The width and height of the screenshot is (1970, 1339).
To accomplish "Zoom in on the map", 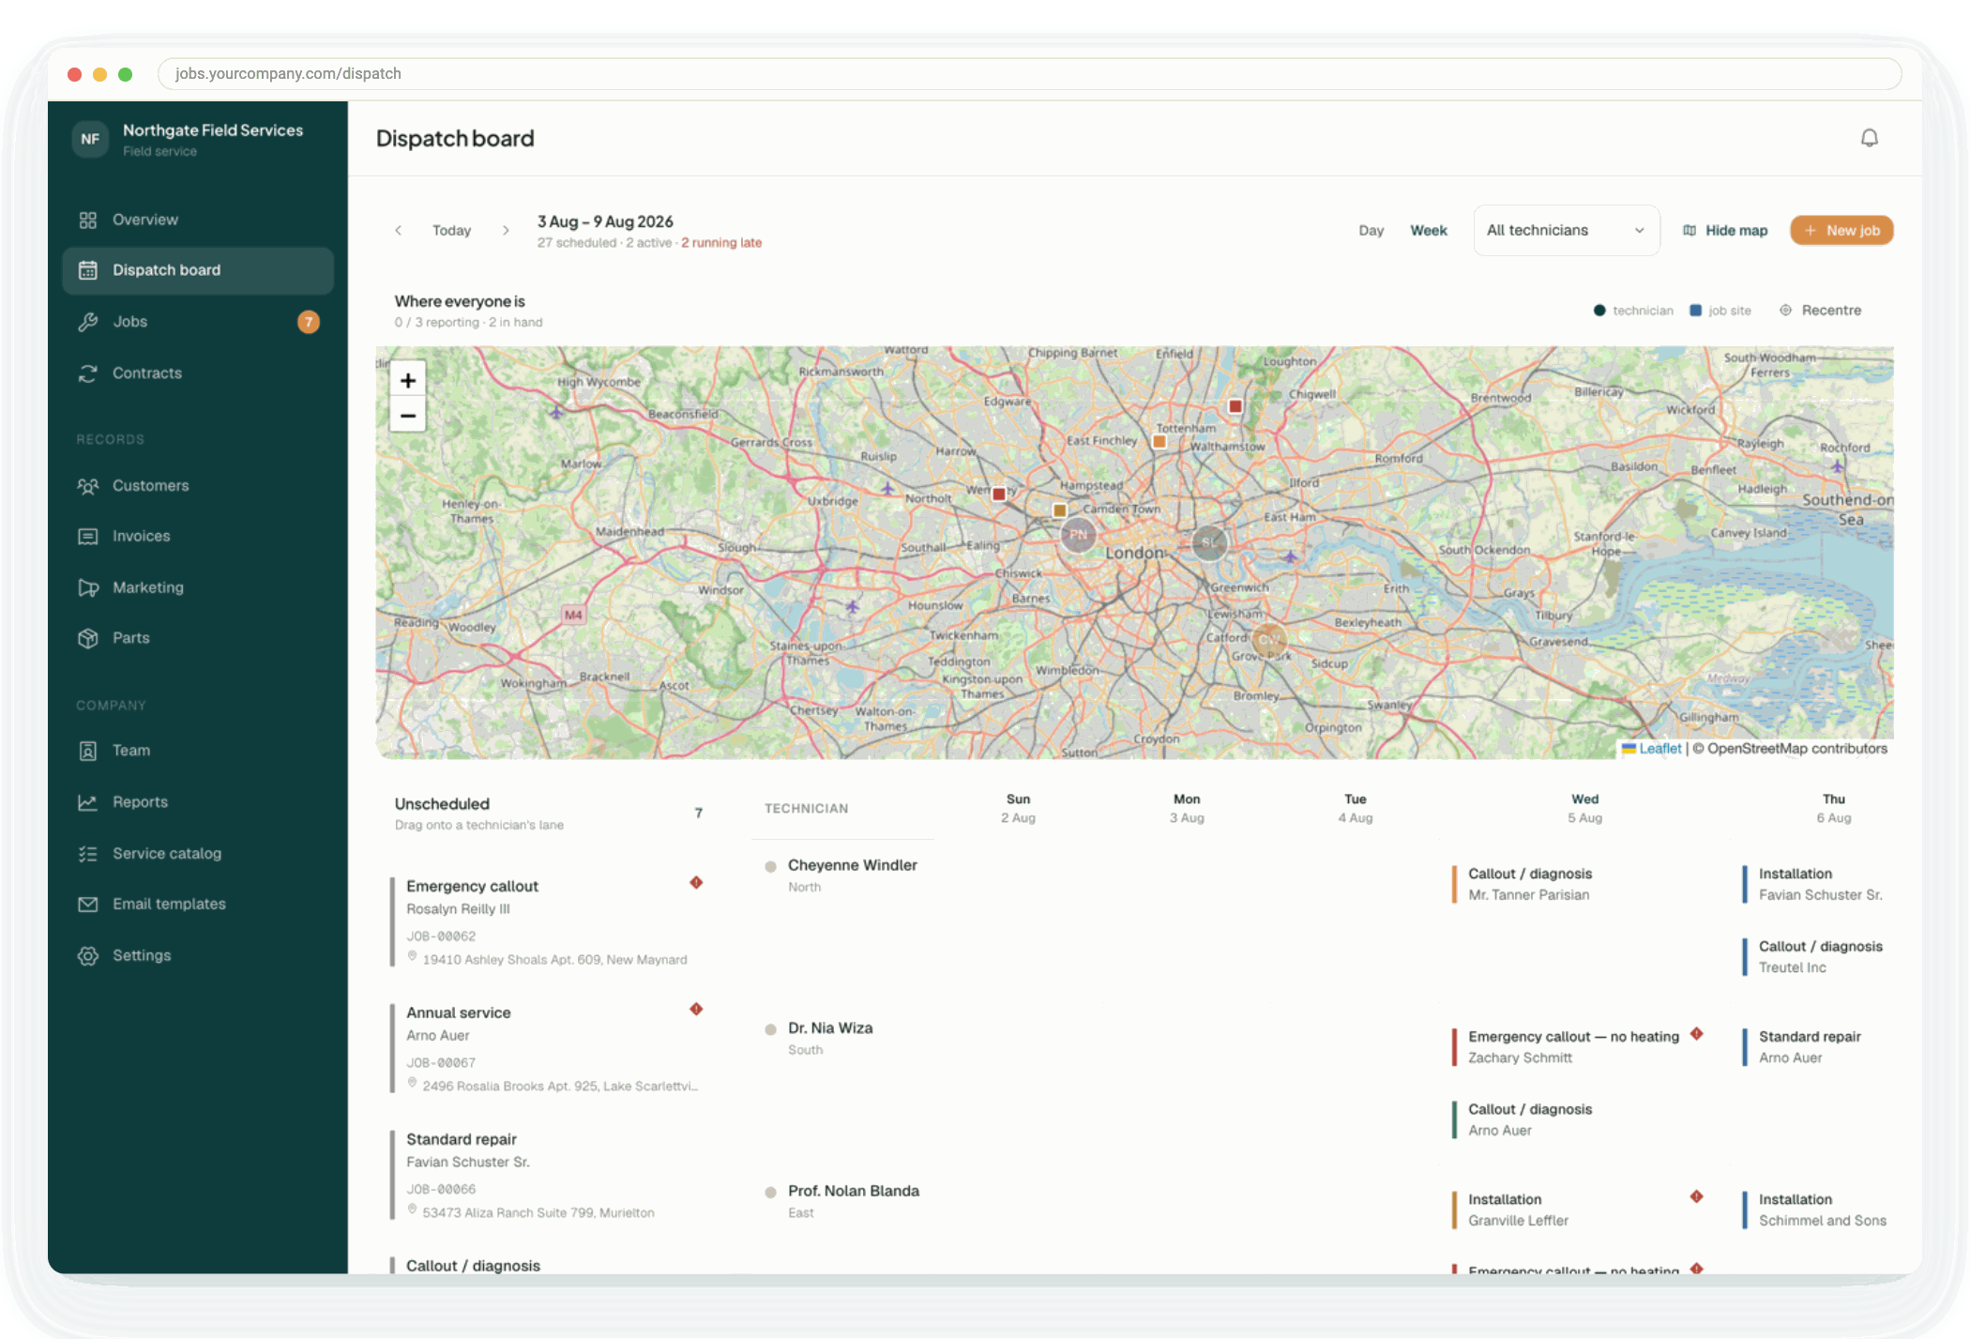I will (x=408, y=380).
